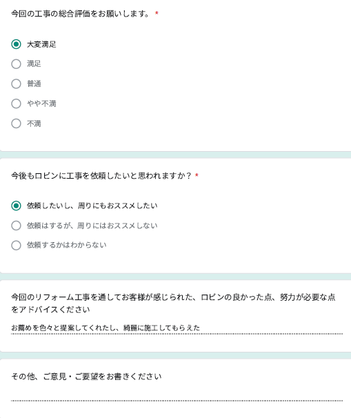351x418 pixels.
Task: Select radio for 依頼したいし、周りにもおススメしたい
Action: (x=17, y=206)
